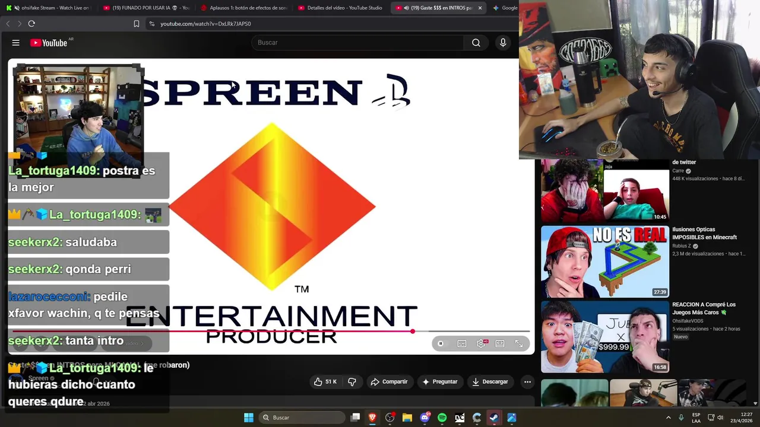This screenshot has width=760, height=427.
Task: Click the Descargar download button
Action: tap(490, 382)
